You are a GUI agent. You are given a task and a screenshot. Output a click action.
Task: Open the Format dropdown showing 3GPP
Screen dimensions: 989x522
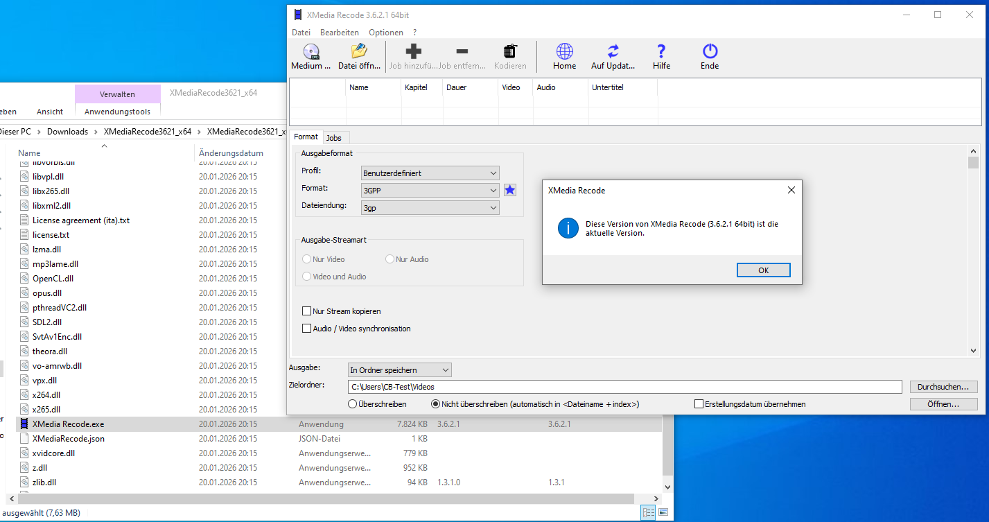tap(430, 190)
